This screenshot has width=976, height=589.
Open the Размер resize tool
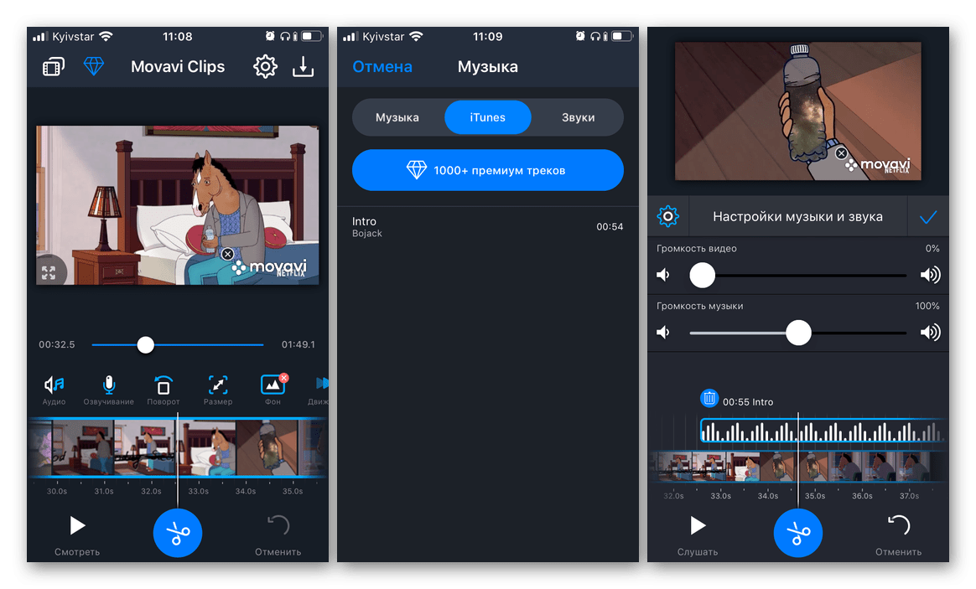coord(217,388)
